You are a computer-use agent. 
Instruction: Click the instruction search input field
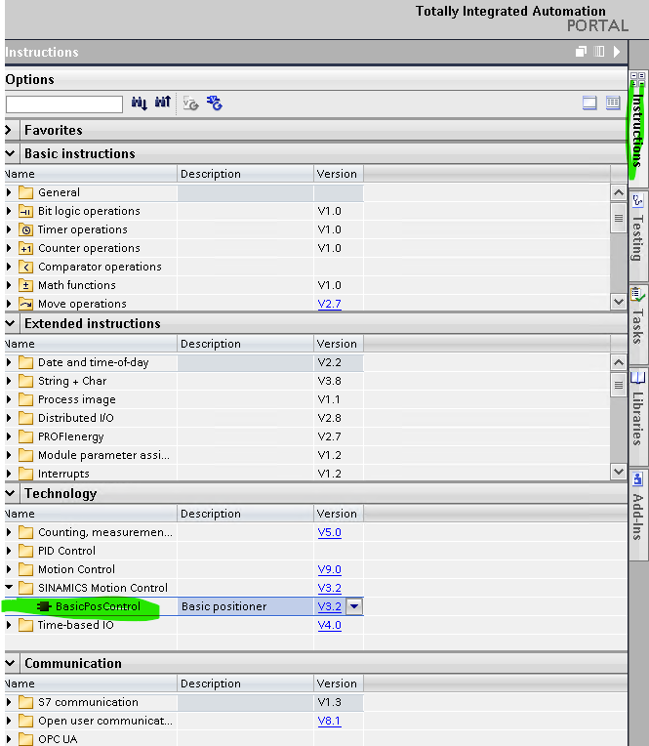pyautogui.click(x=64, y=104)
